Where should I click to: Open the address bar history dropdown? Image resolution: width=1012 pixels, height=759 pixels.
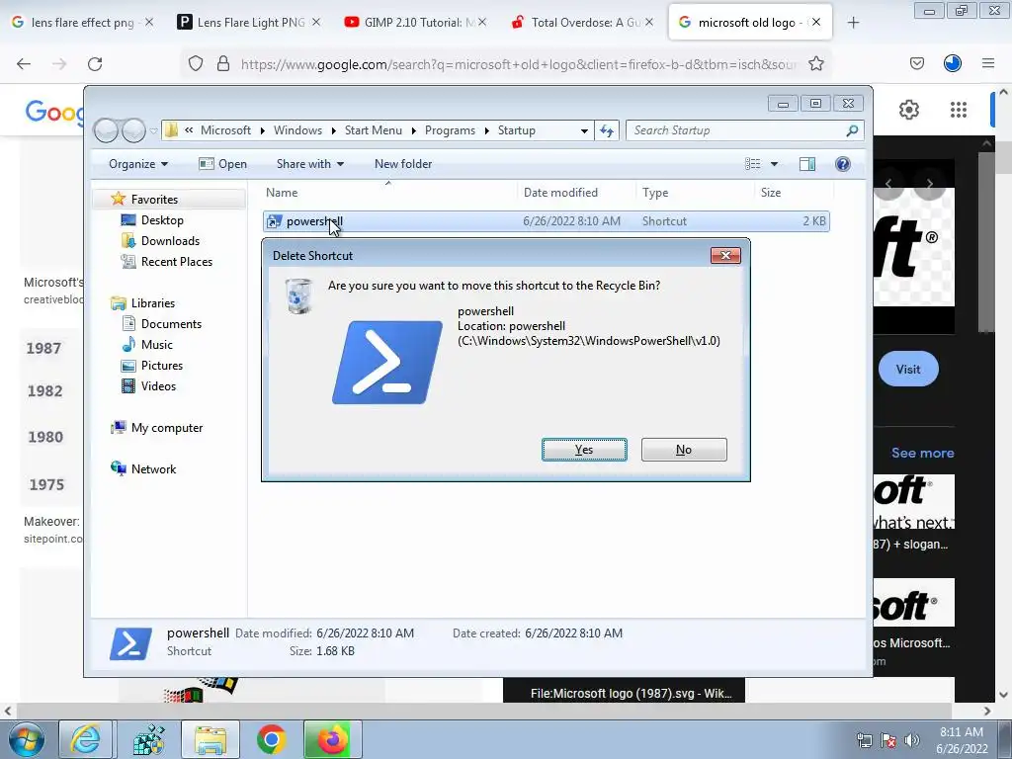pos(584,130)
